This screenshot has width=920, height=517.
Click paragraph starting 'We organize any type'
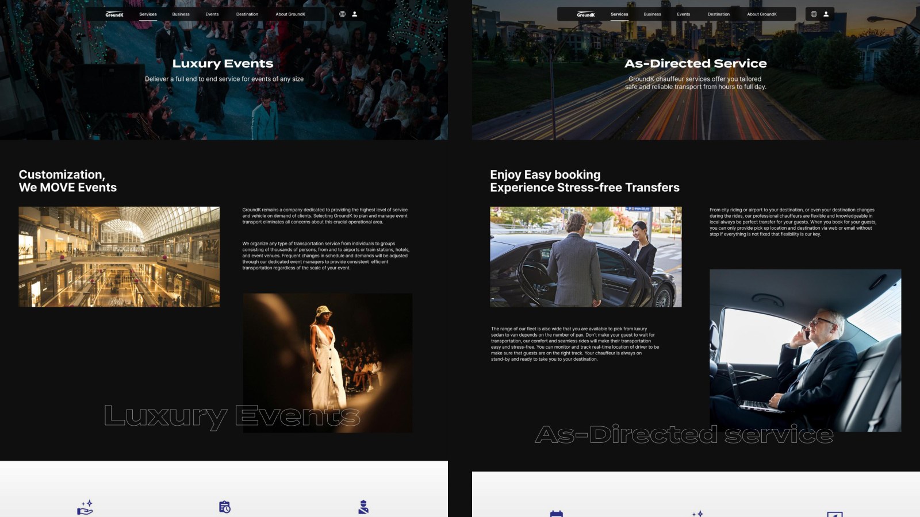click(325, 256)
